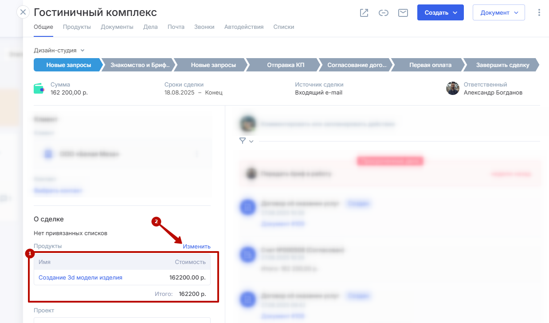
Task: Click Изменить link for products
Action: tap(196, 246)
